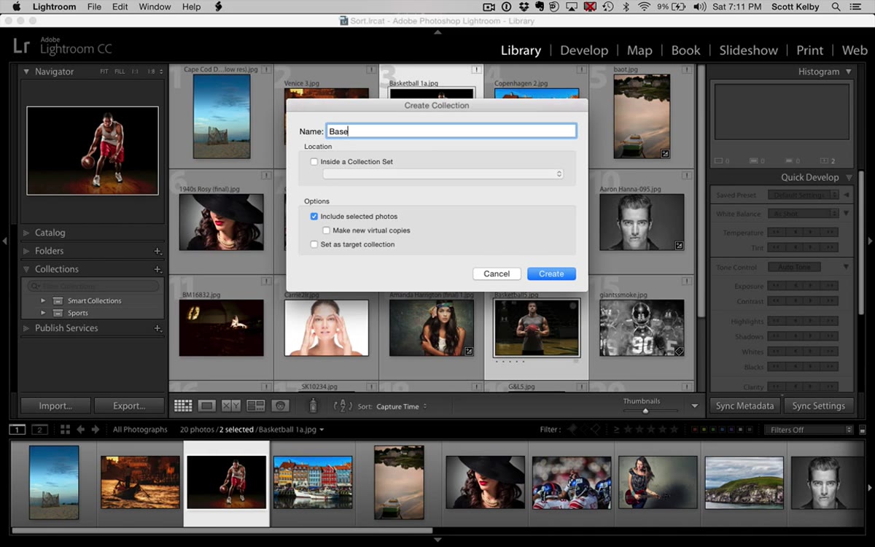Check Inside a Collection Set
The width and height of the screenshot is (875, 547).
314,162
